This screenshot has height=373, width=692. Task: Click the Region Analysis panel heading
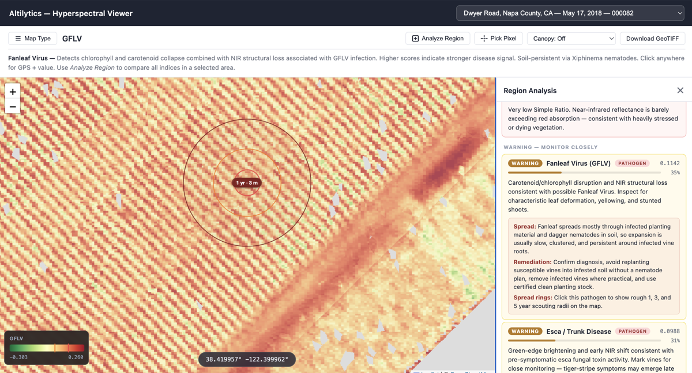tap(530, 90)
